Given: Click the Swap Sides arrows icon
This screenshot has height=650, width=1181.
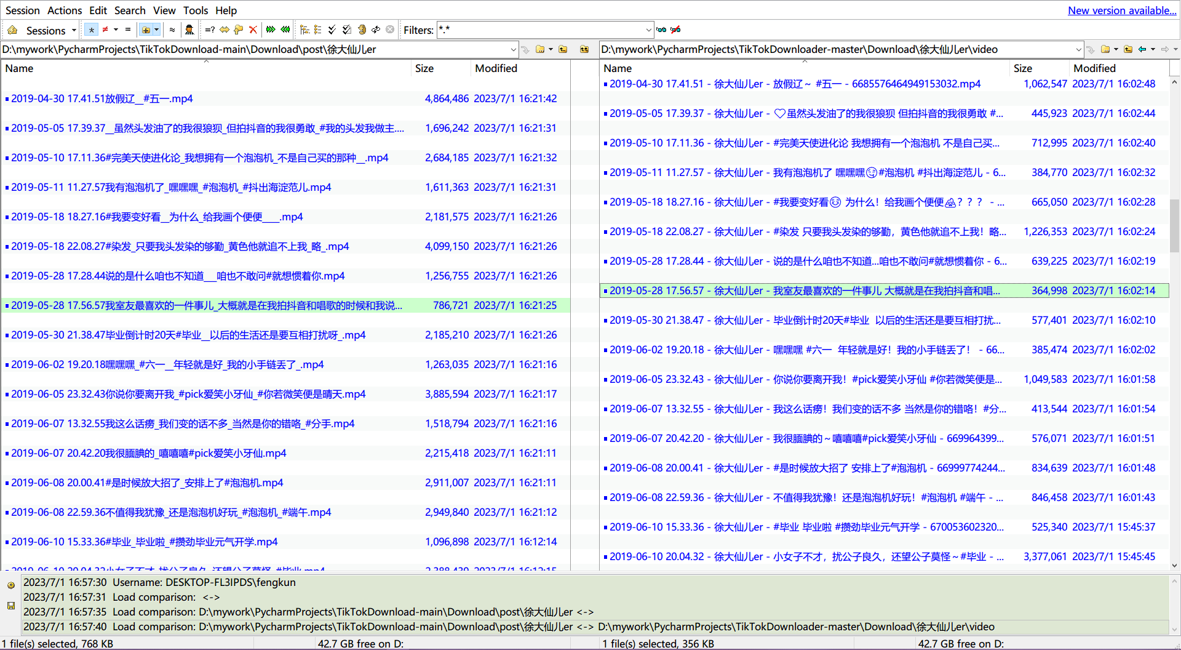Looking at the screenshot, I should (x=224, y=30).
